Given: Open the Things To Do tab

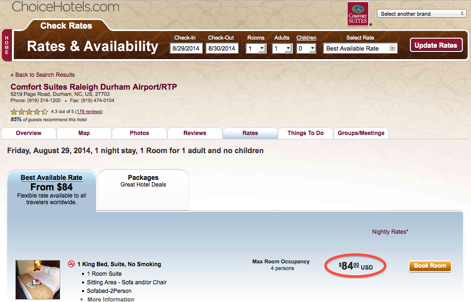Looking at the screenshot, I should pos(306,133).
